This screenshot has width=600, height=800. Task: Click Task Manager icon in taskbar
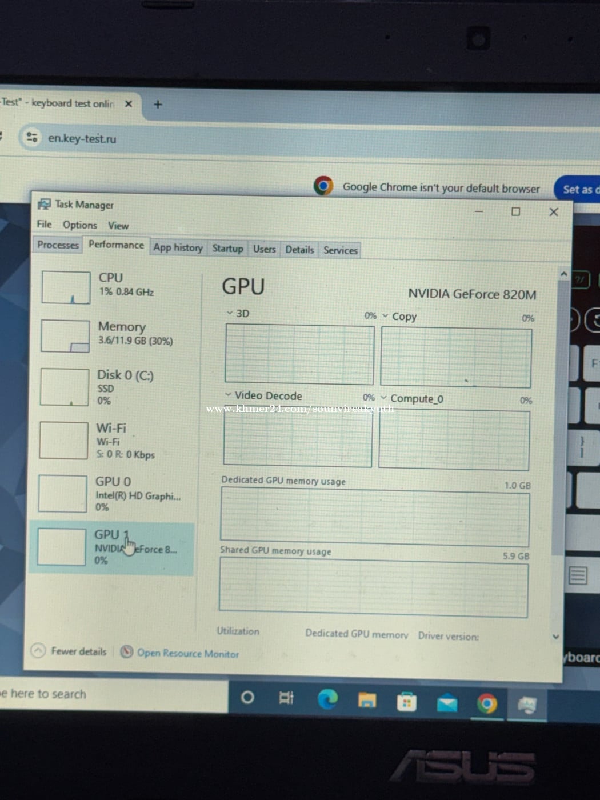526,706
